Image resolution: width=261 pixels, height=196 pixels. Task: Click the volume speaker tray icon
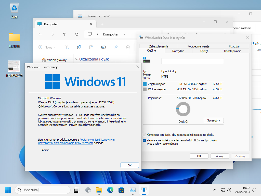coord(229,190)
